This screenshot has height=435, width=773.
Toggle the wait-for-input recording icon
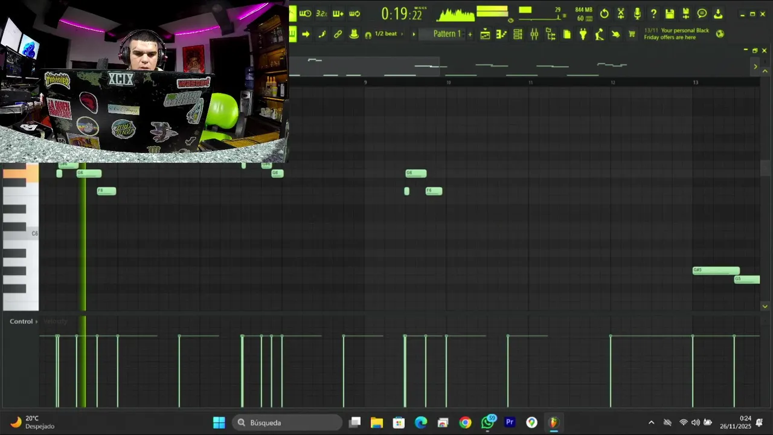point(306,13)
